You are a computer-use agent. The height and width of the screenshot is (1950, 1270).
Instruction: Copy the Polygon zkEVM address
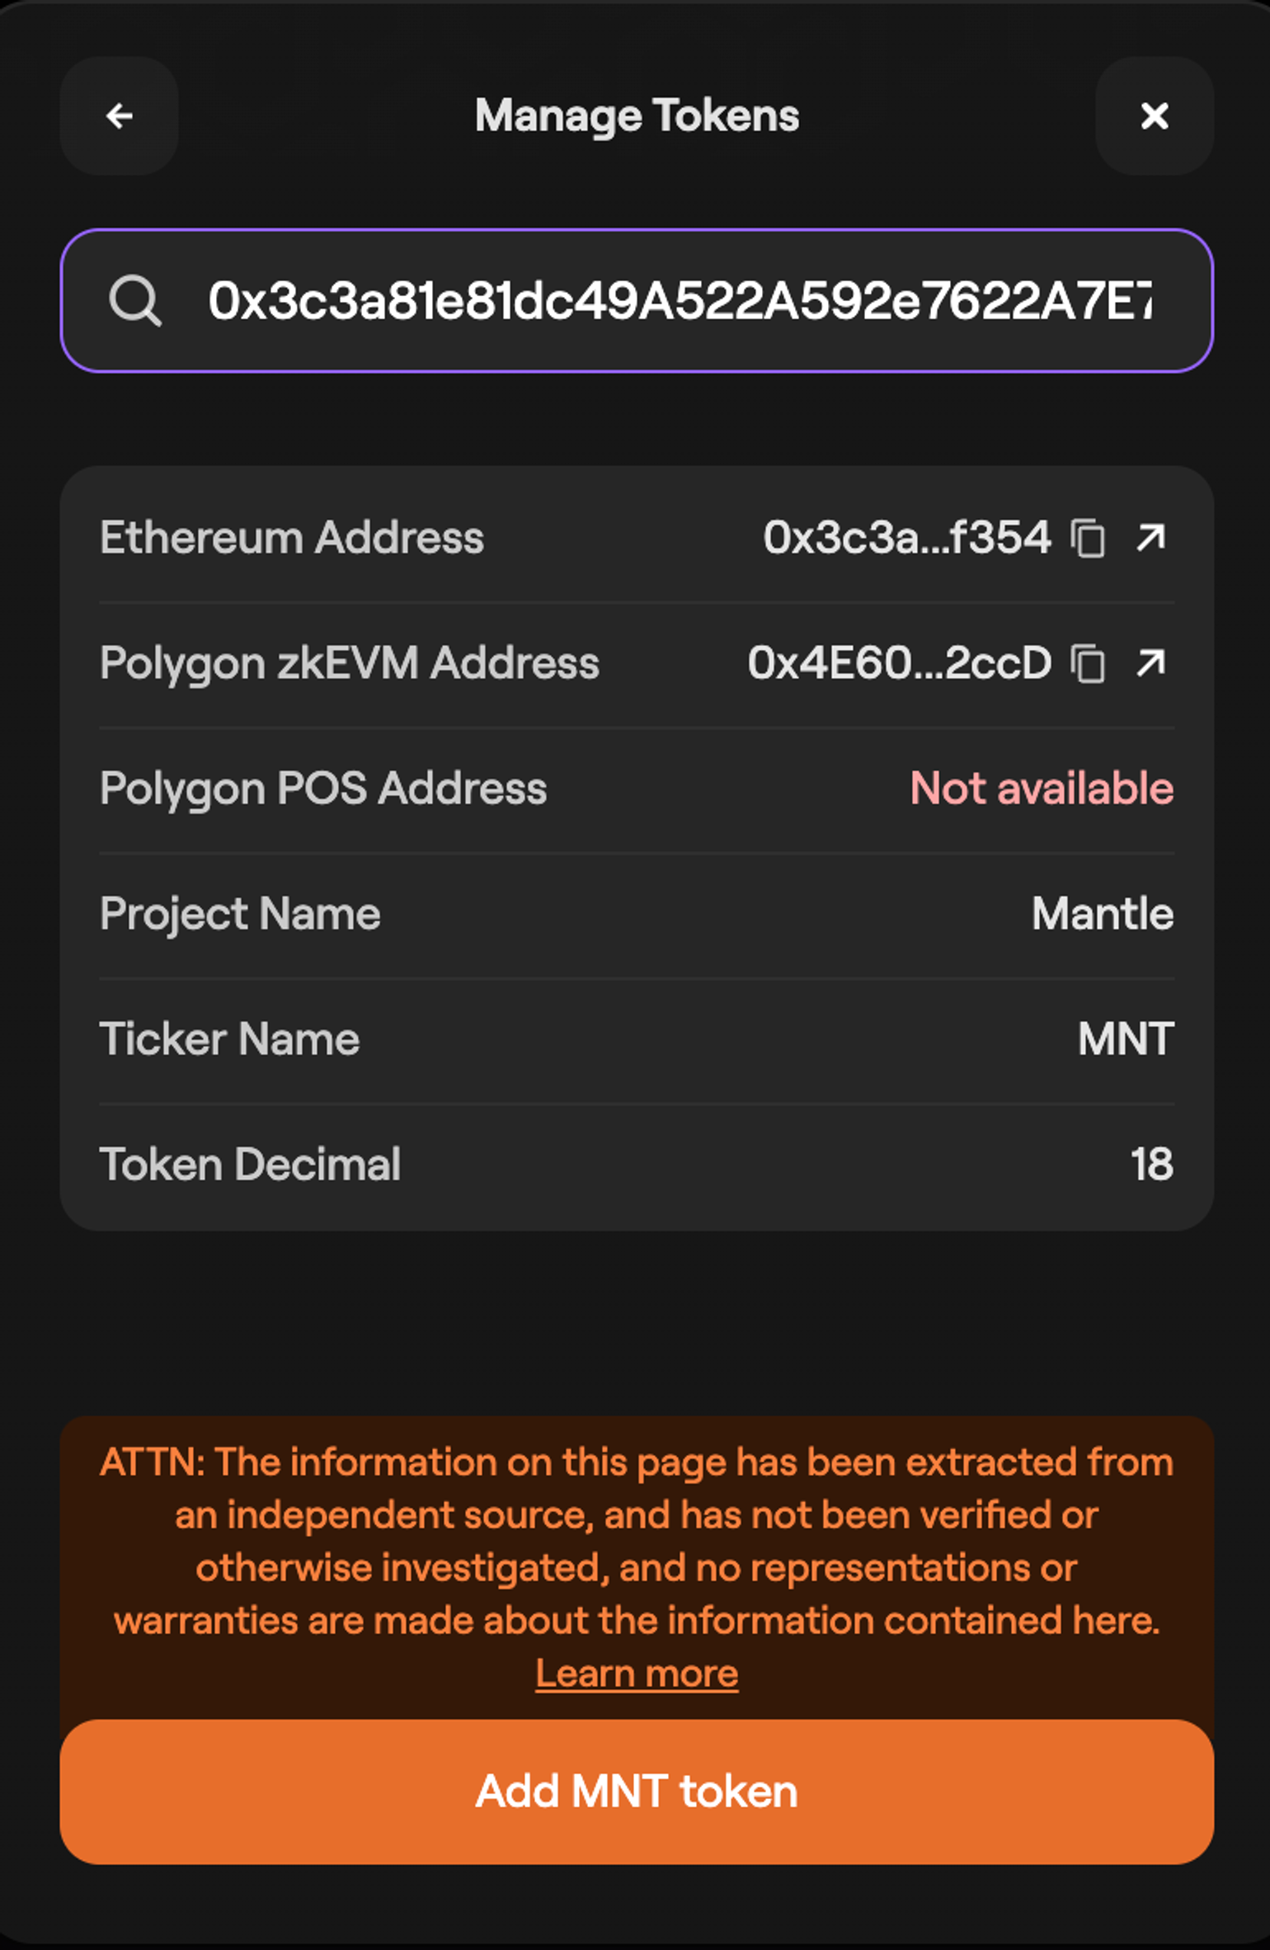click(x=1088, y=664)
